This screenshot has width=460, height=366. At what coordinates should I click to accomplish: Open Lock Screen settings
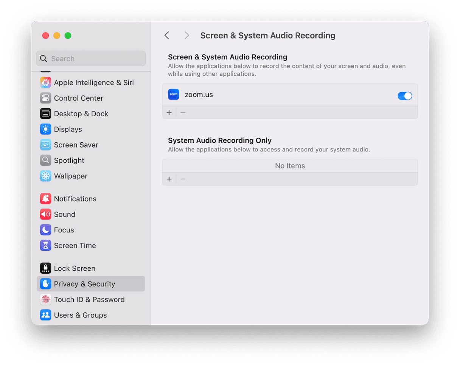pos(45,268)
